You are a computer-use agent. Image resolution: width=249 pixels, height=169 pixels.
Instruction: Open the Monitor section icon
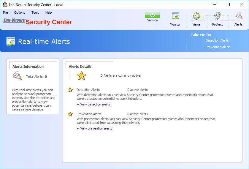tap(175, 16)
